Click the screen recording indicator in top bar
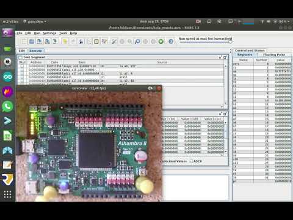Image resolution: width=293 pixels, height=220 pixels. [198, 21]
